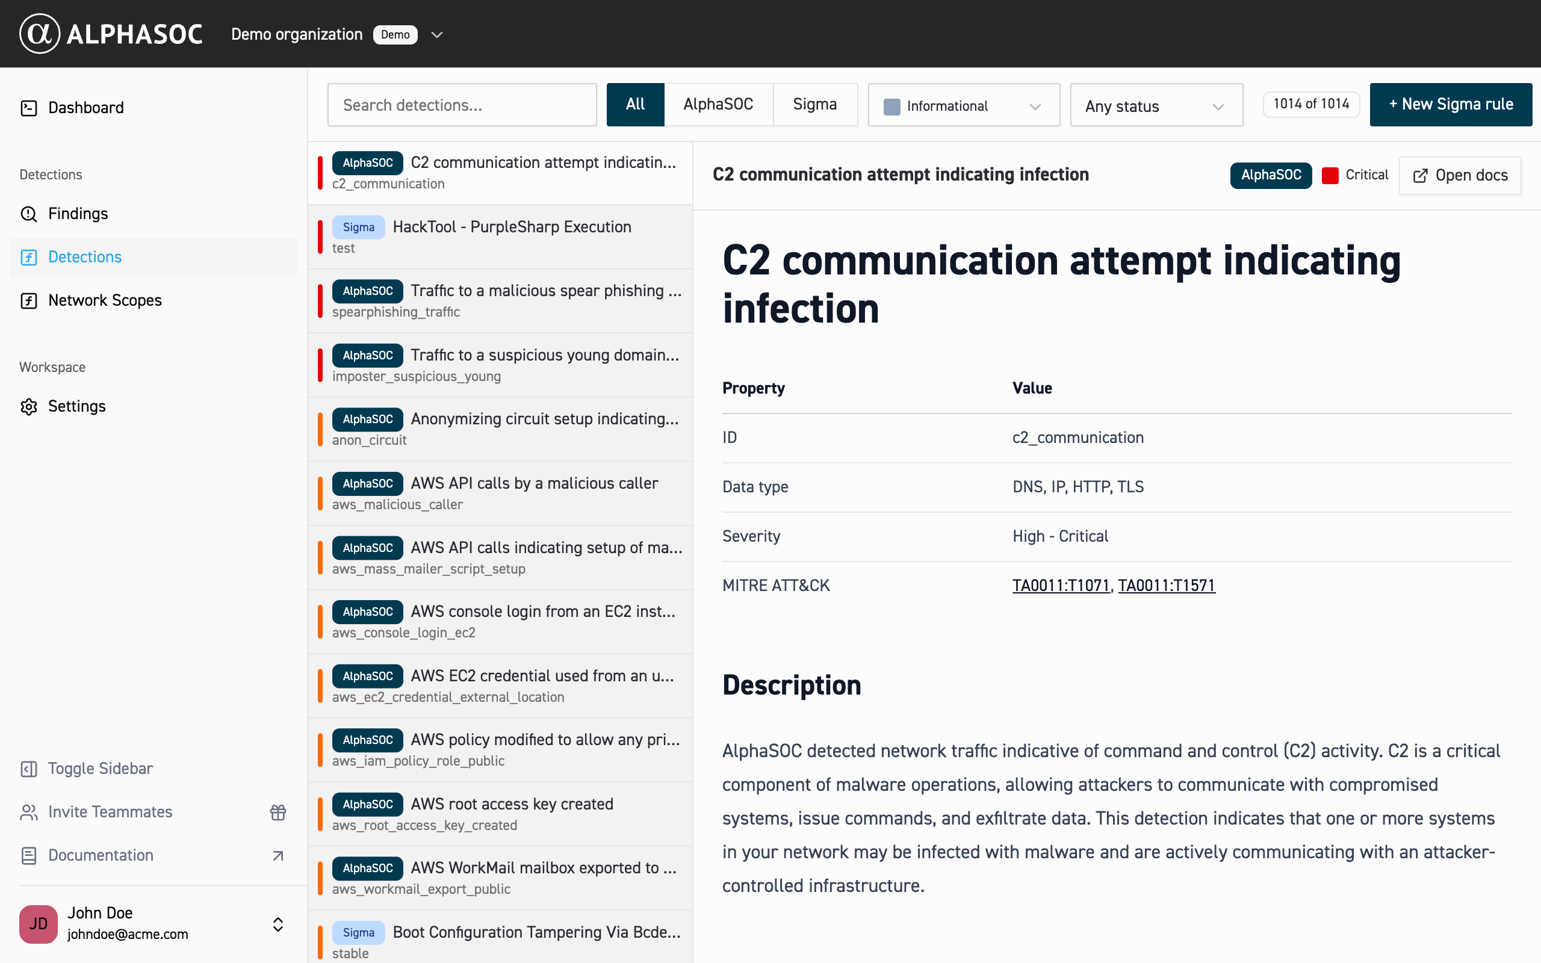
Task: Select Traffic to a malicious spear phishing row
Action: tap(500, 302)
